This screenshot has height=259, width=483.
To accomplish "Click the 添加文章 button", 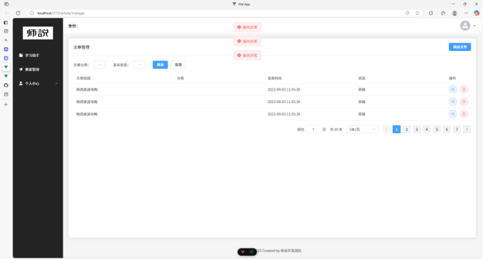I will click(459, 47).
